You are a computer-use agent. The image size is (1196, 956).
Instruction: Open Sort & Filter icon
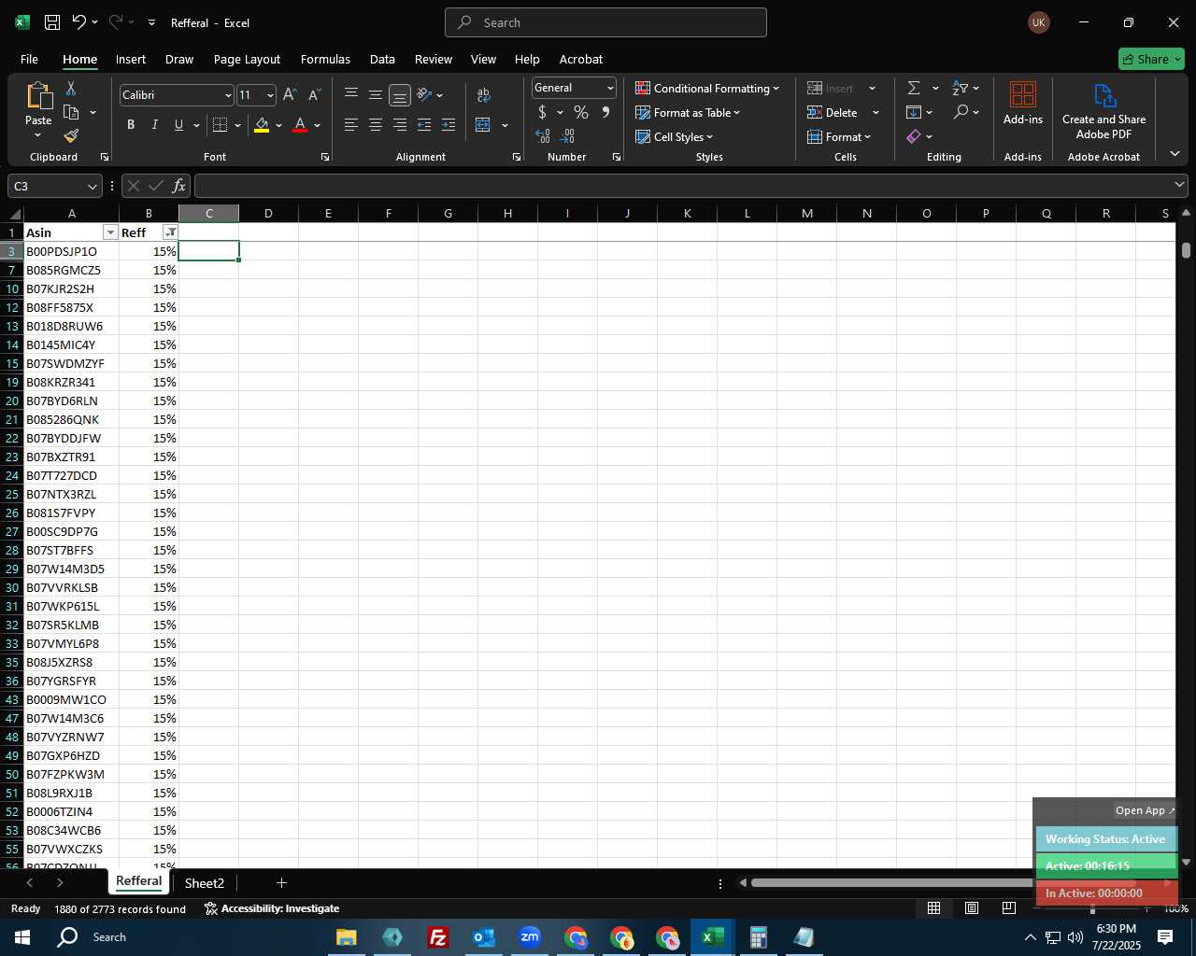(x=961, y=88)
